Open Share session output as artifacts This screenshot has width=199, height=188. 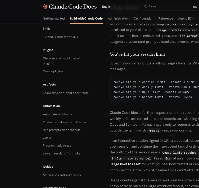tap(66, 93)
